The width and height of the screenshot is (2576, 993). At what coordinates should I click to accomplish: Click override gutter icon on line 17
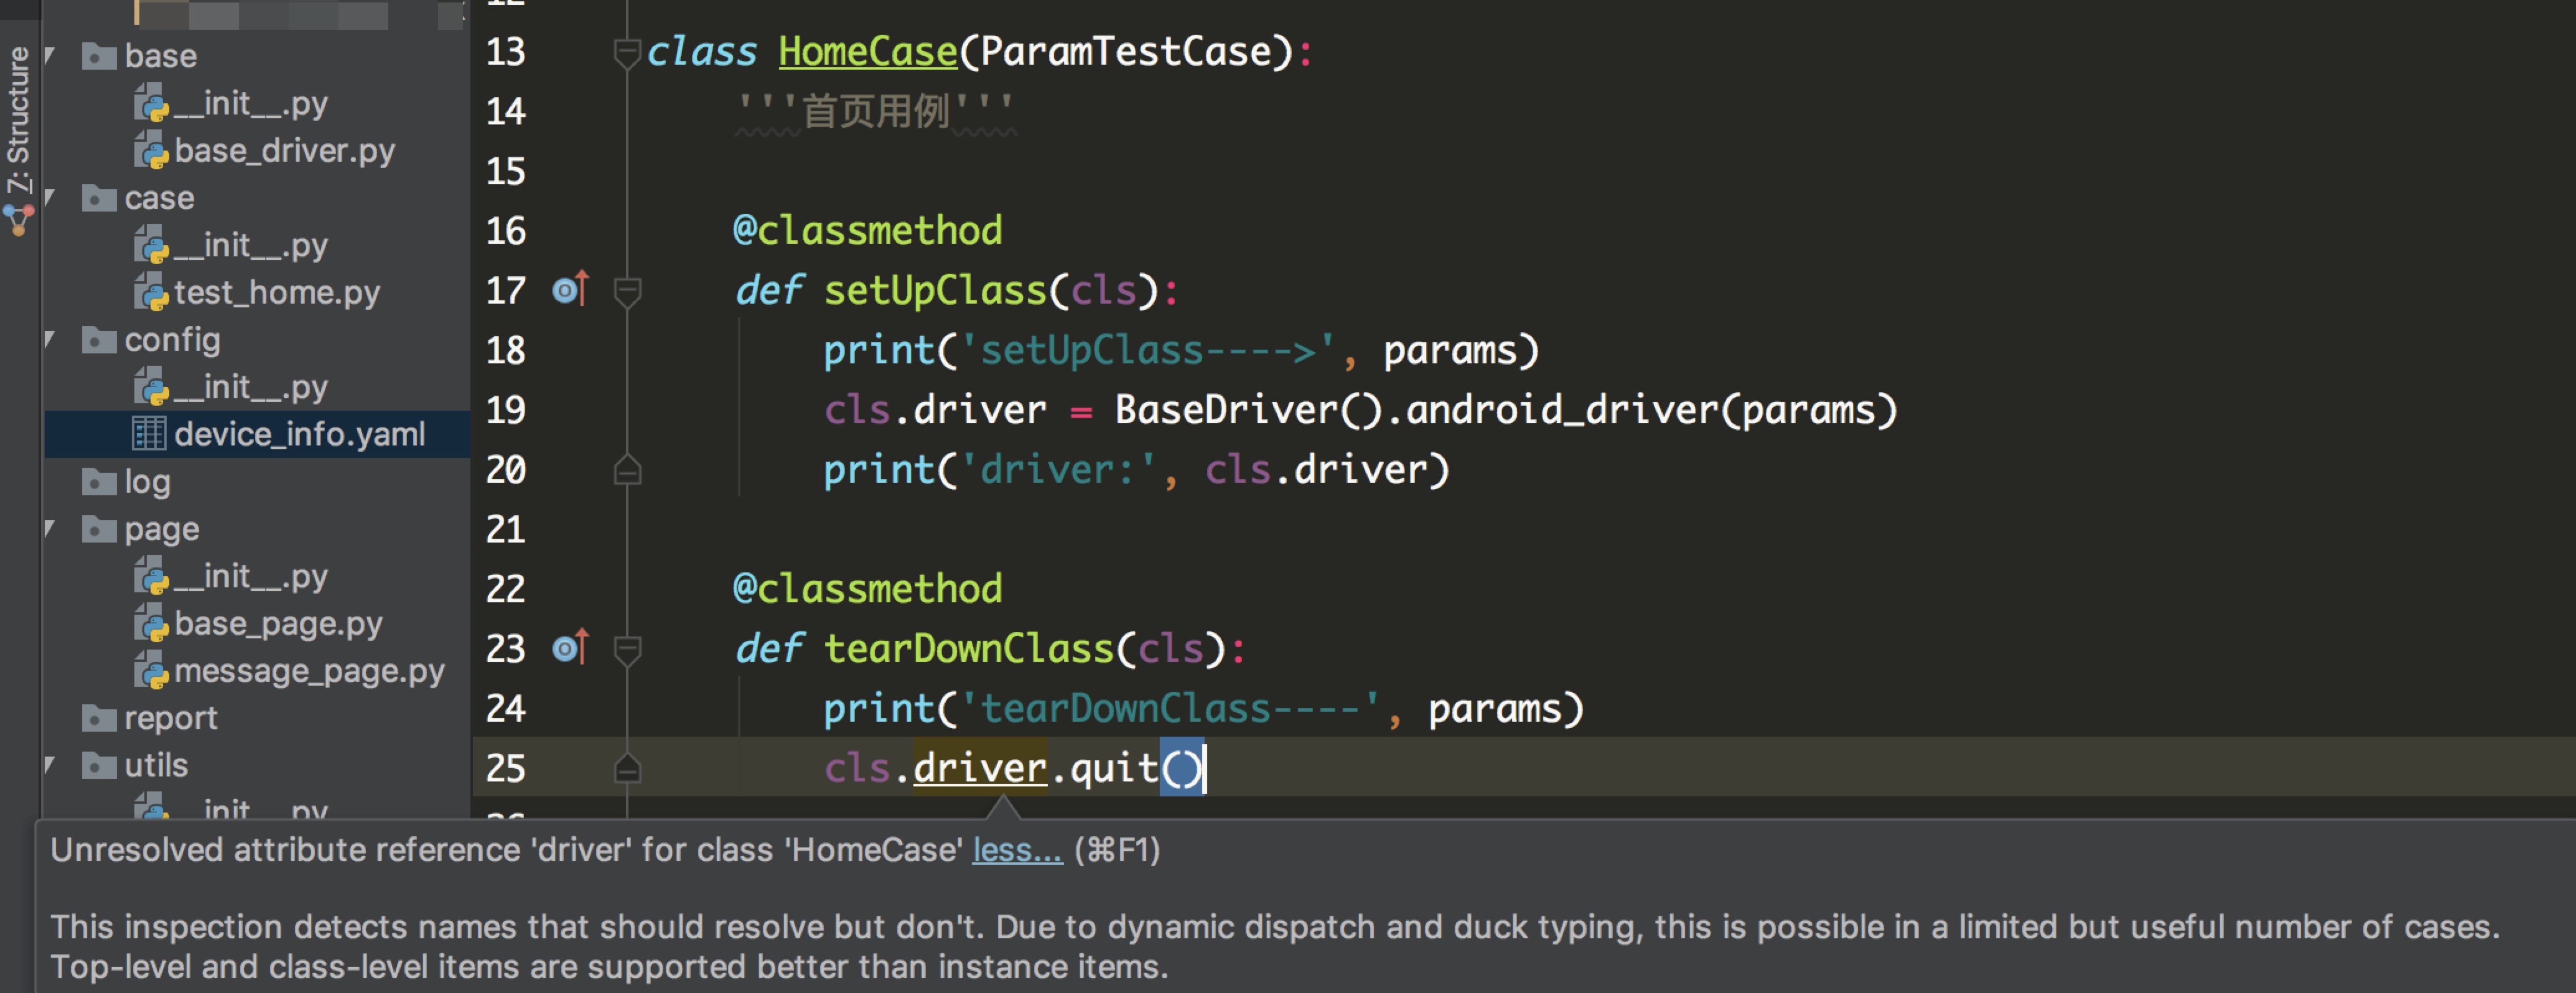tap(570, 289)
